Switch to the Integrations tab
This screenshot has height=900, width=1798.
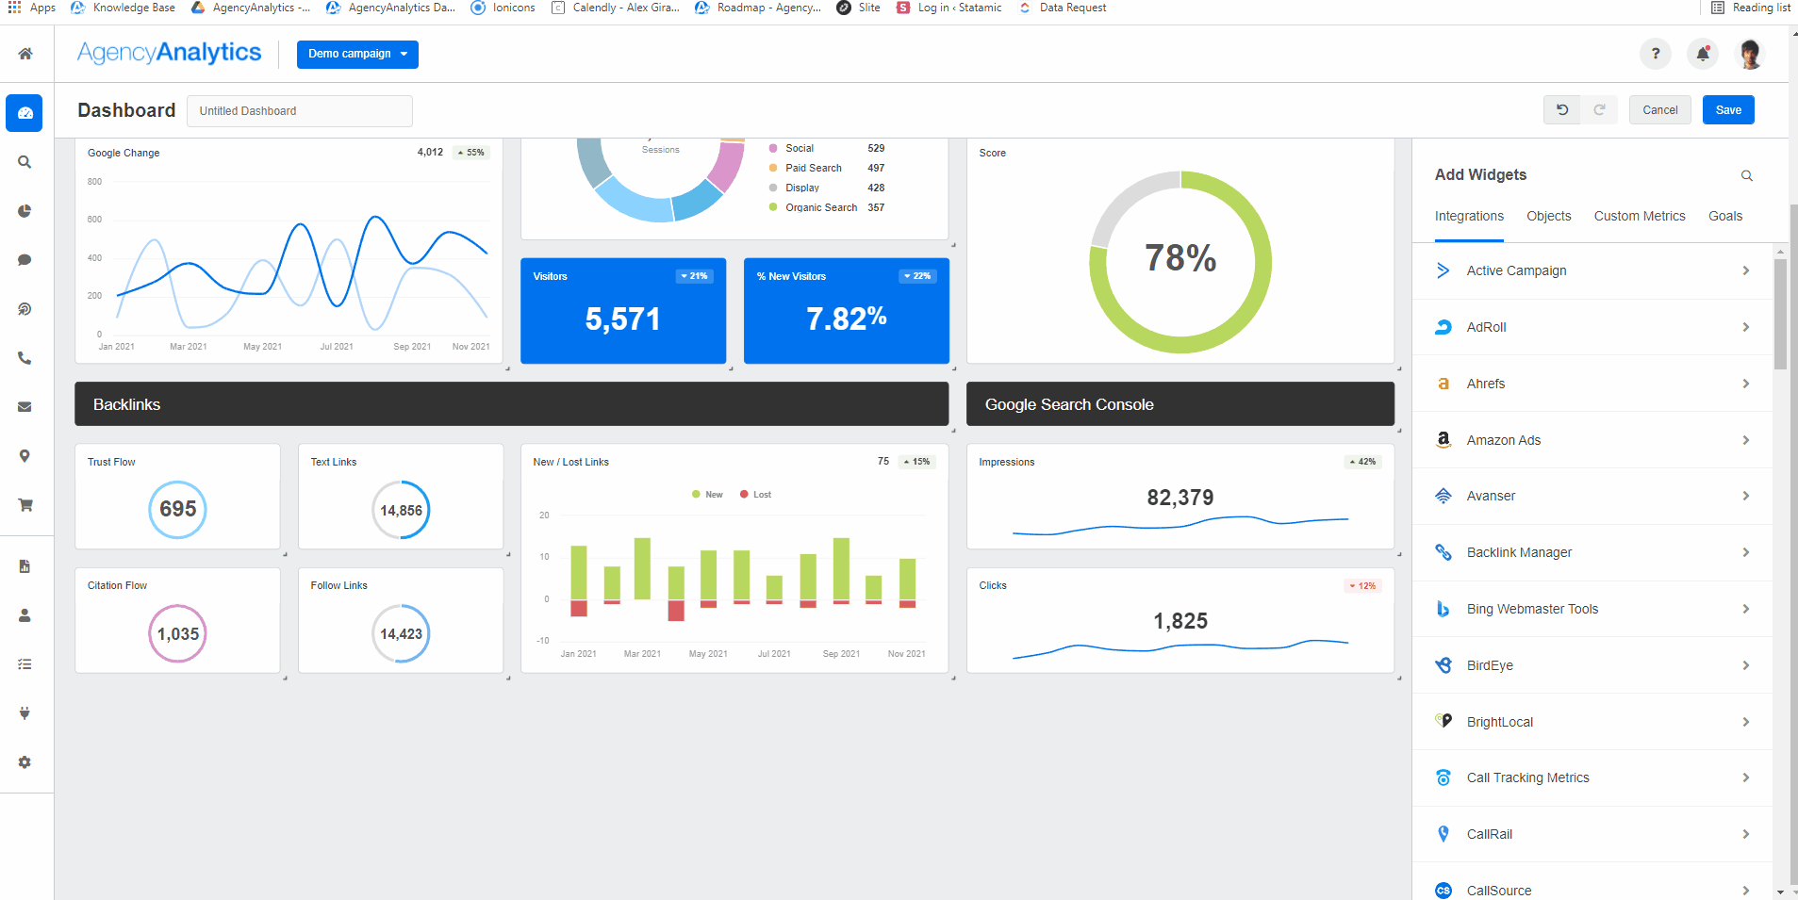1469,216
